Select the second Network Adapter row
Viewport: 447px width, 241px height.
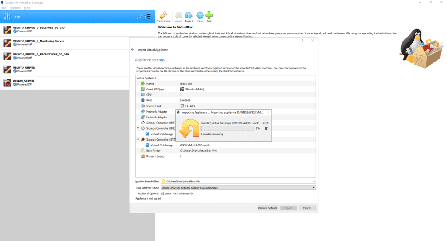[x=157, y=117]
